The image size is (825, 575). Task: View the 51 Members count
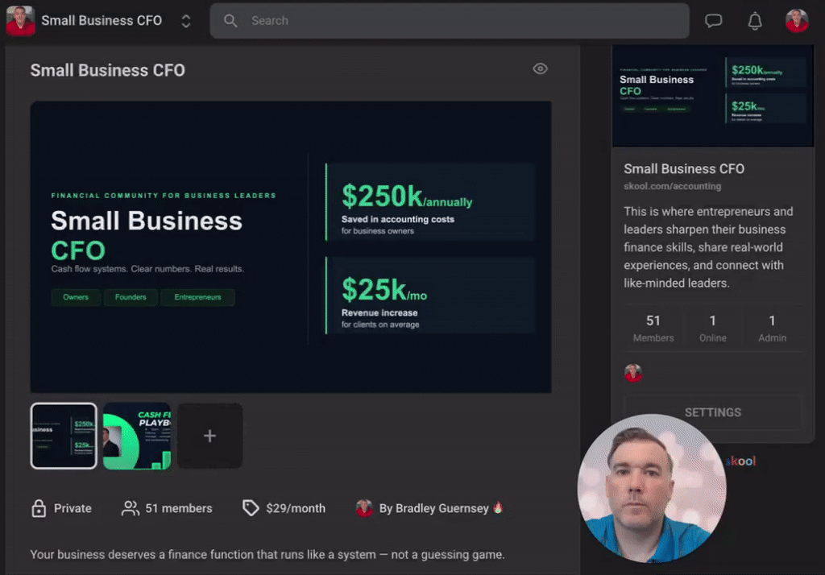(653, 329)
